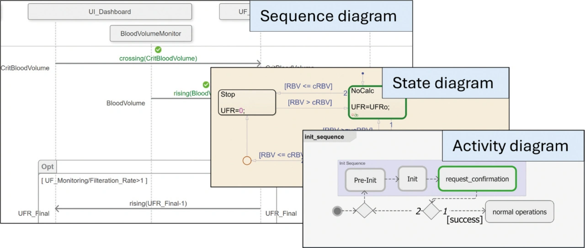Click the green checkmark beside the rising(BloodVolume) message

206,84
